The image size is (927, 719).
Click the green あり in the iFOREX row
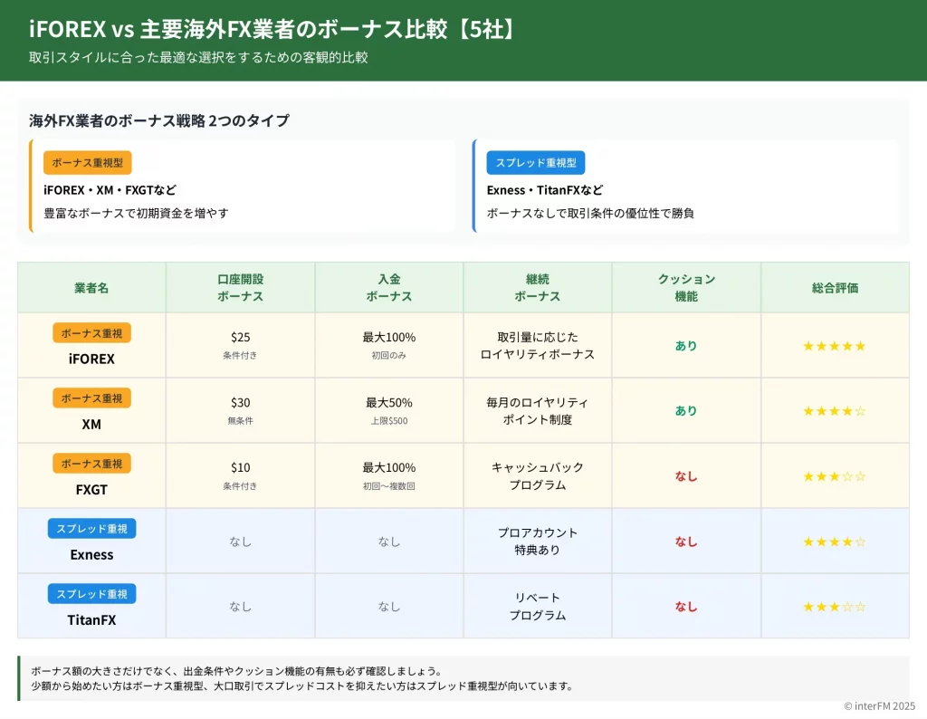click(x=686, y=346)
